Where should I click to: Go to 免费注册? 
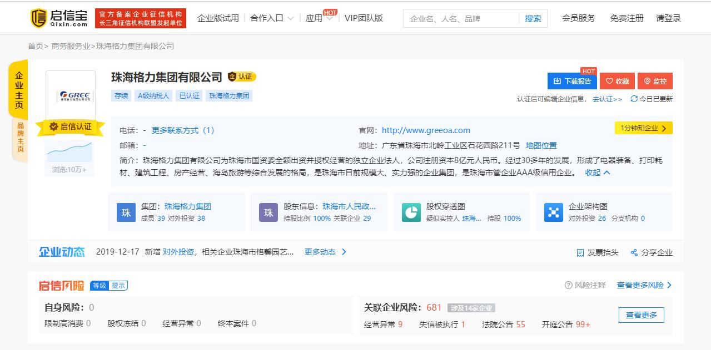coord(627,18)
